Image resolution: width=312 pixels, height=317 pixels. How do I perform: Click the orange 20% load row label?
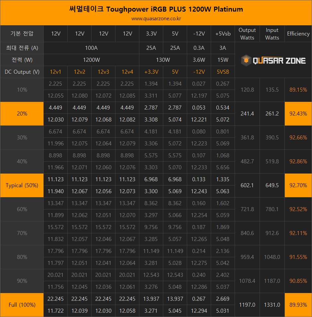point(22,114)
